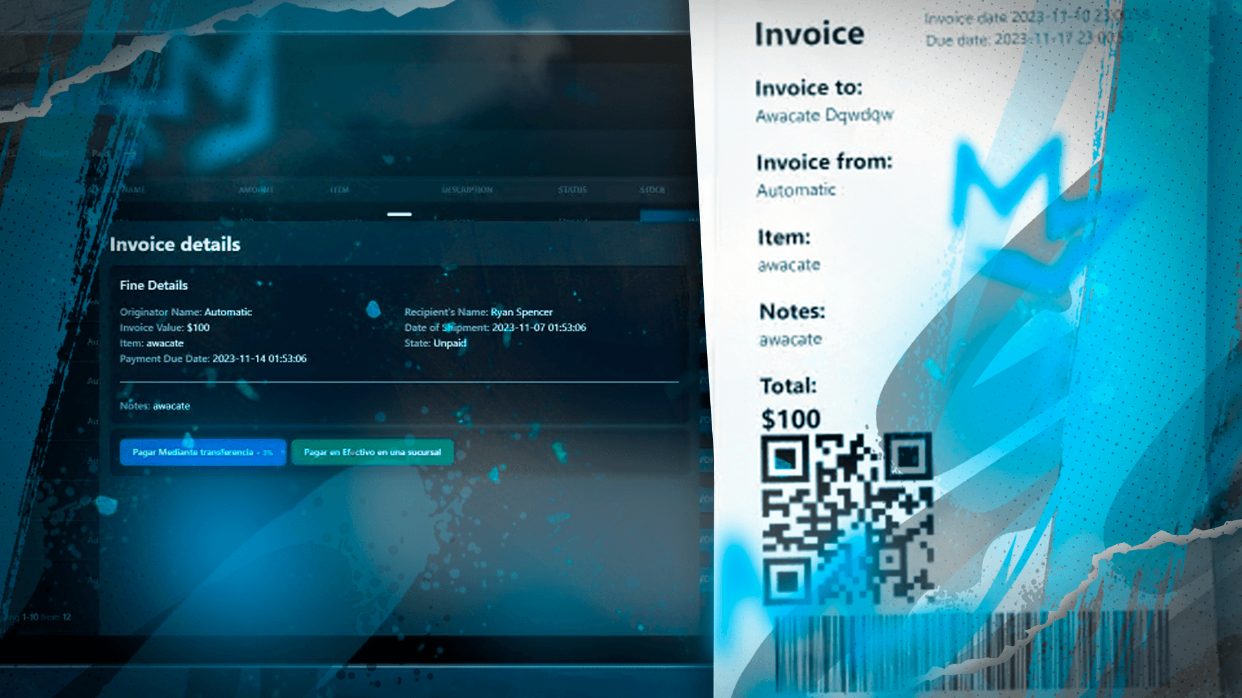Click the ITEM column header
1242x698 pixels.
coord(340,190)
